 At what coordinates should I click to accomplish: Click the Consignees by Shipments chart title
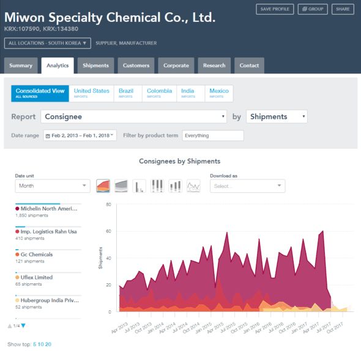(179, 161)
